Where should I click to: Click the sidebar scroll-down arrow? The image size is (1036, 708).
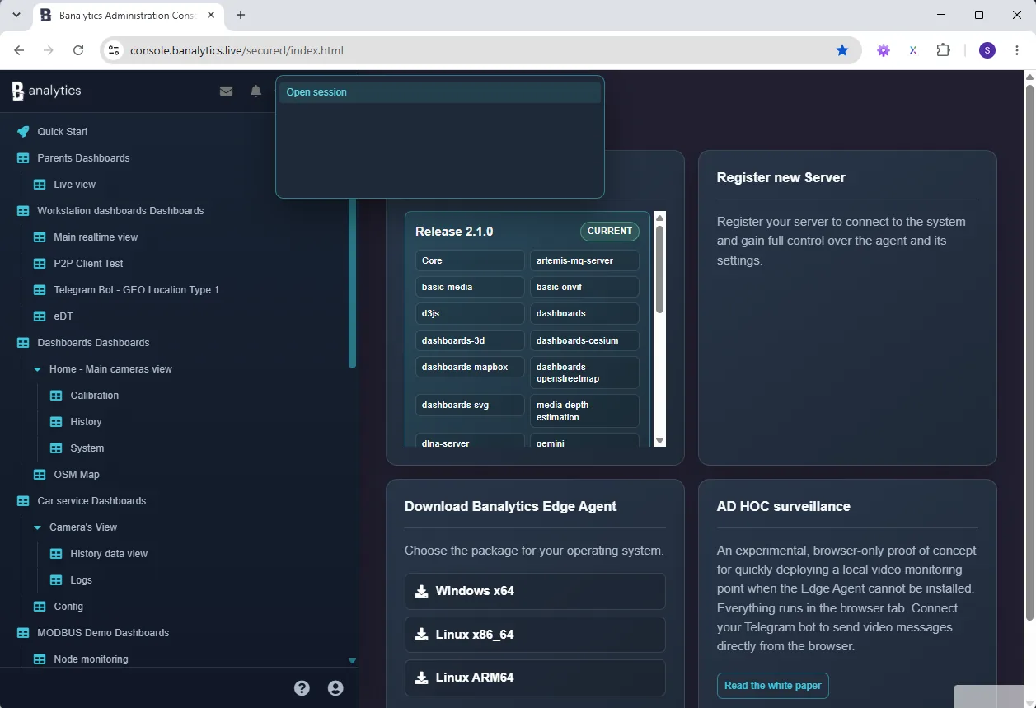point(352,660)
